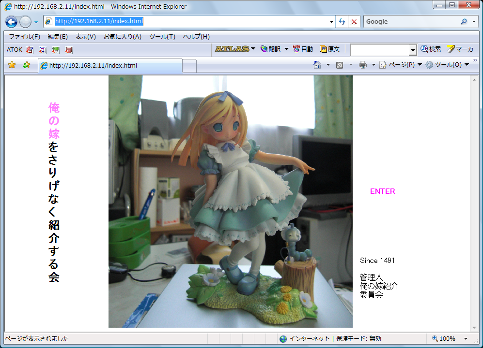Image resolution: width=483 pixels, height=348 pixels.
Task: Open the 編集(E) menu
Action: pyautogui.click(x=58, y=37)
